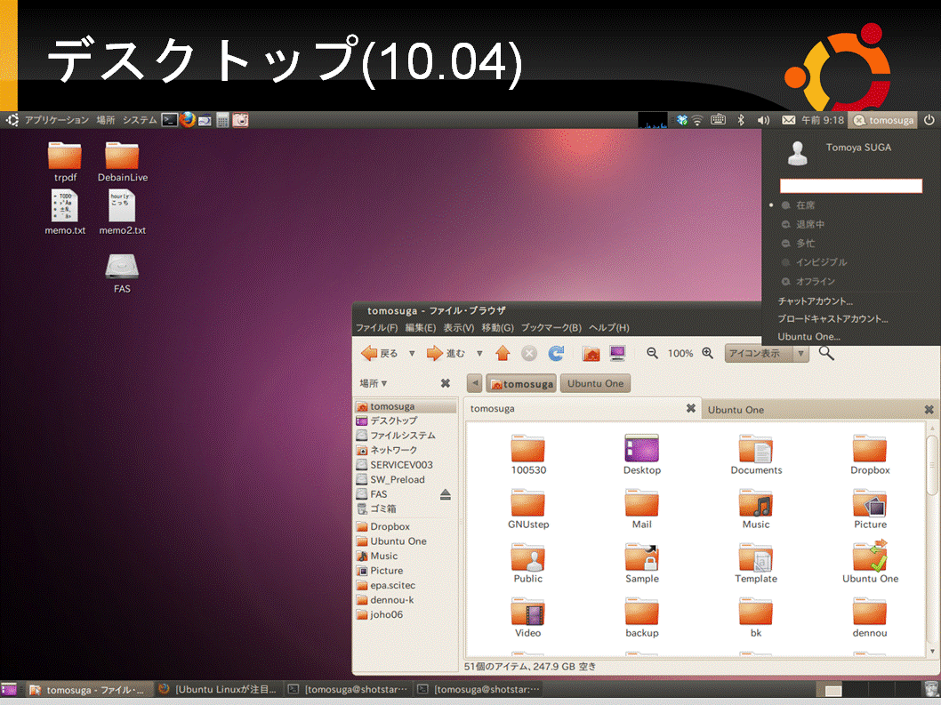Reload the folder with the refresh icon

coord(556,354)
